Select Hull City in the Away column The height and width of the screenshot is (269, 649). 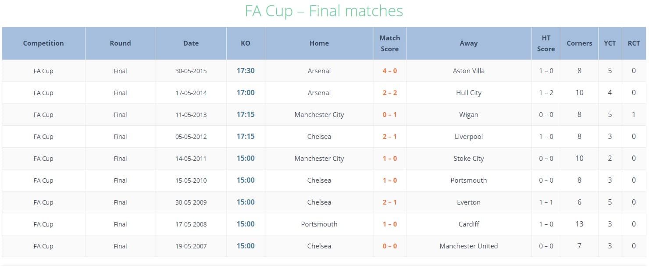(x=469, y=92)
